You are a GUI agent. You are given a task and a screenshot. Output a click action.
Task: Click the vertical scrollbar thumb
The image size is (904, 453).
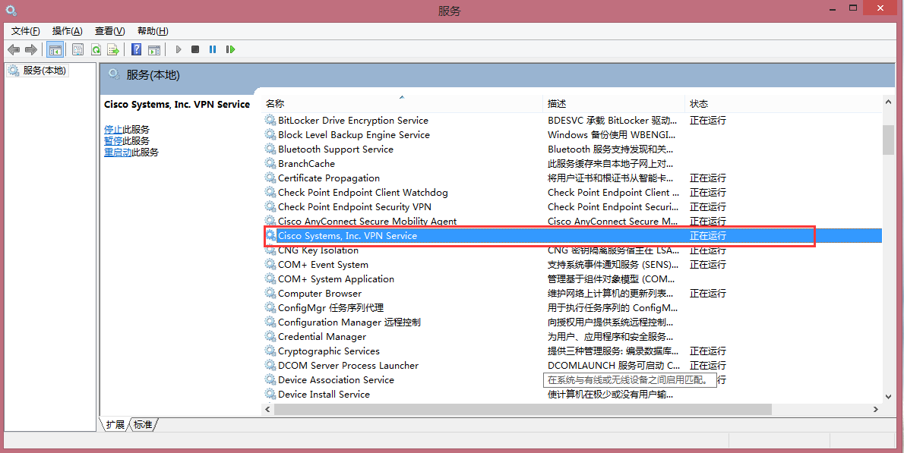click(x=888, y=140)
